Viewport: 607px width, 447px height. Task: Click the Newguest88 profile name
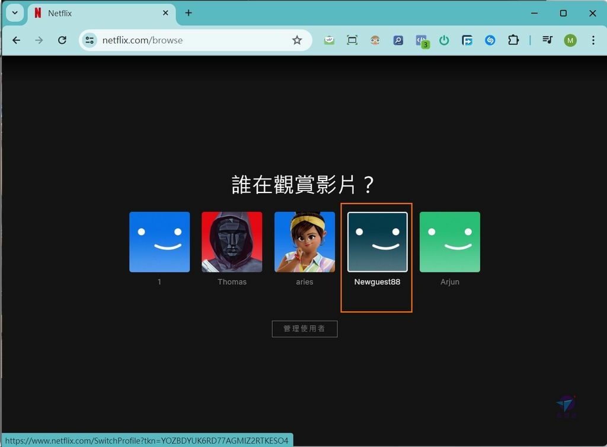(x=378, y=282)
